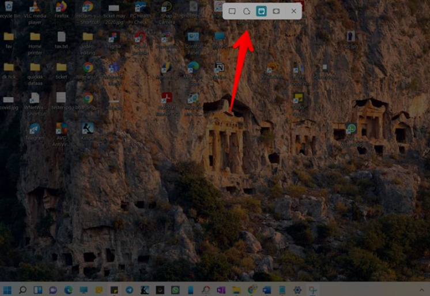Select Firefox desktop shortcut

[x=62, y=10]
